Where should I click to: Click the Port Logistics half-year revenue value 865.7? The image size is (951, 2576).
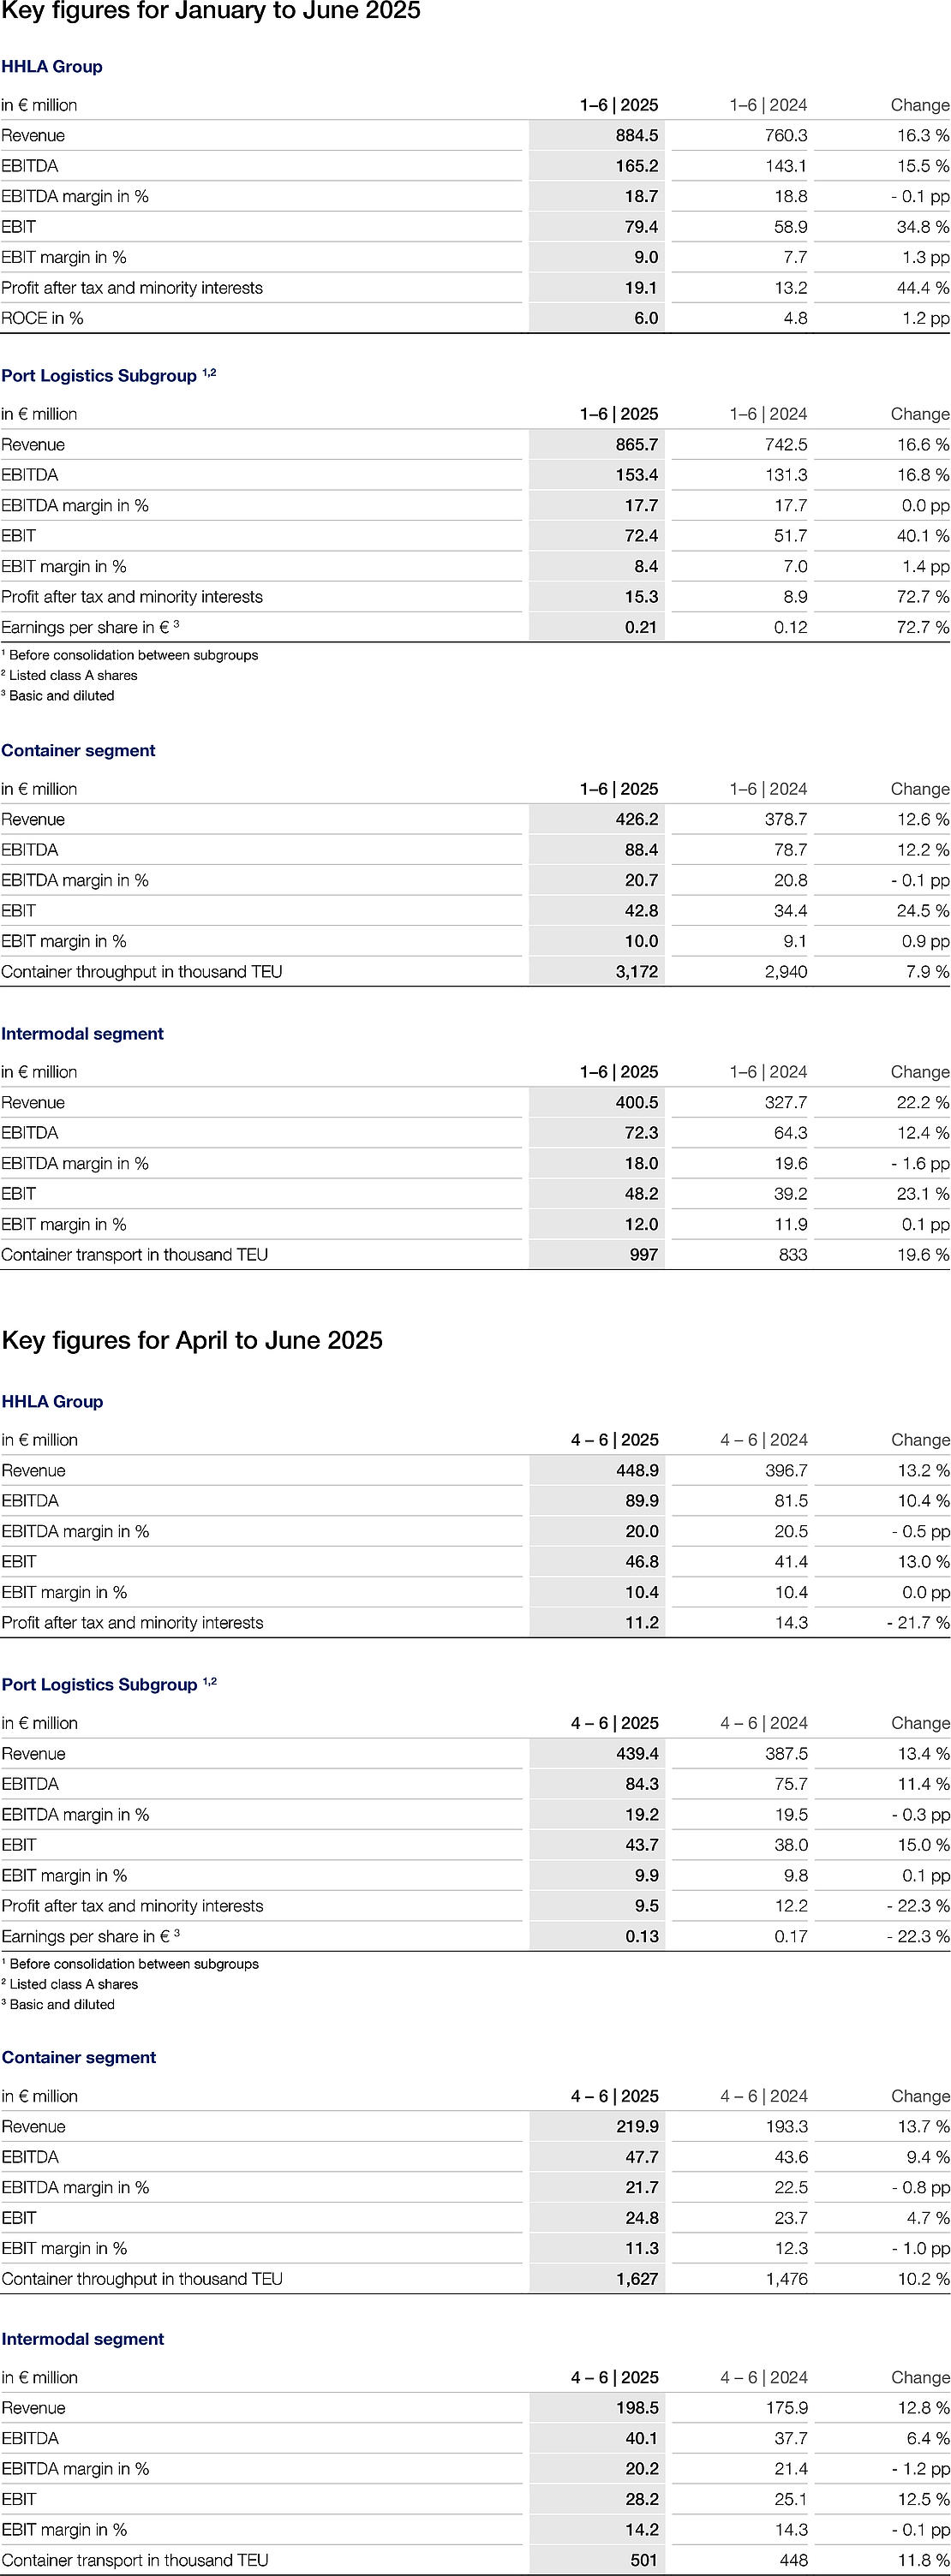pyautogui.click(x=636, y=445)
